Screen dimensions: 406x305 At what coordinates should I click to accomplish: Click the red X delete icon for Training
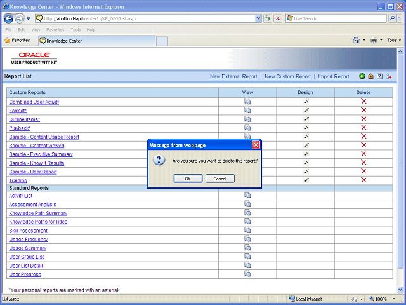point(363,180)
